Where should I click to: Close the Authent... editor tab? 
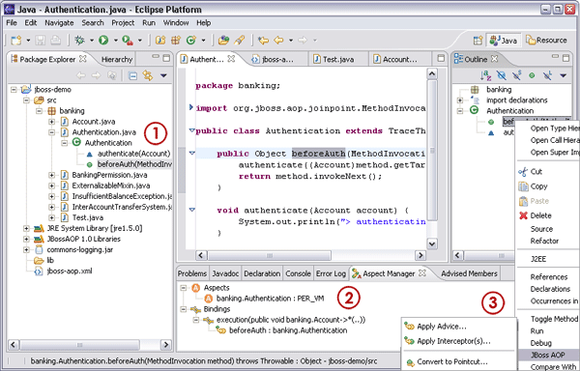coord(231,59)
